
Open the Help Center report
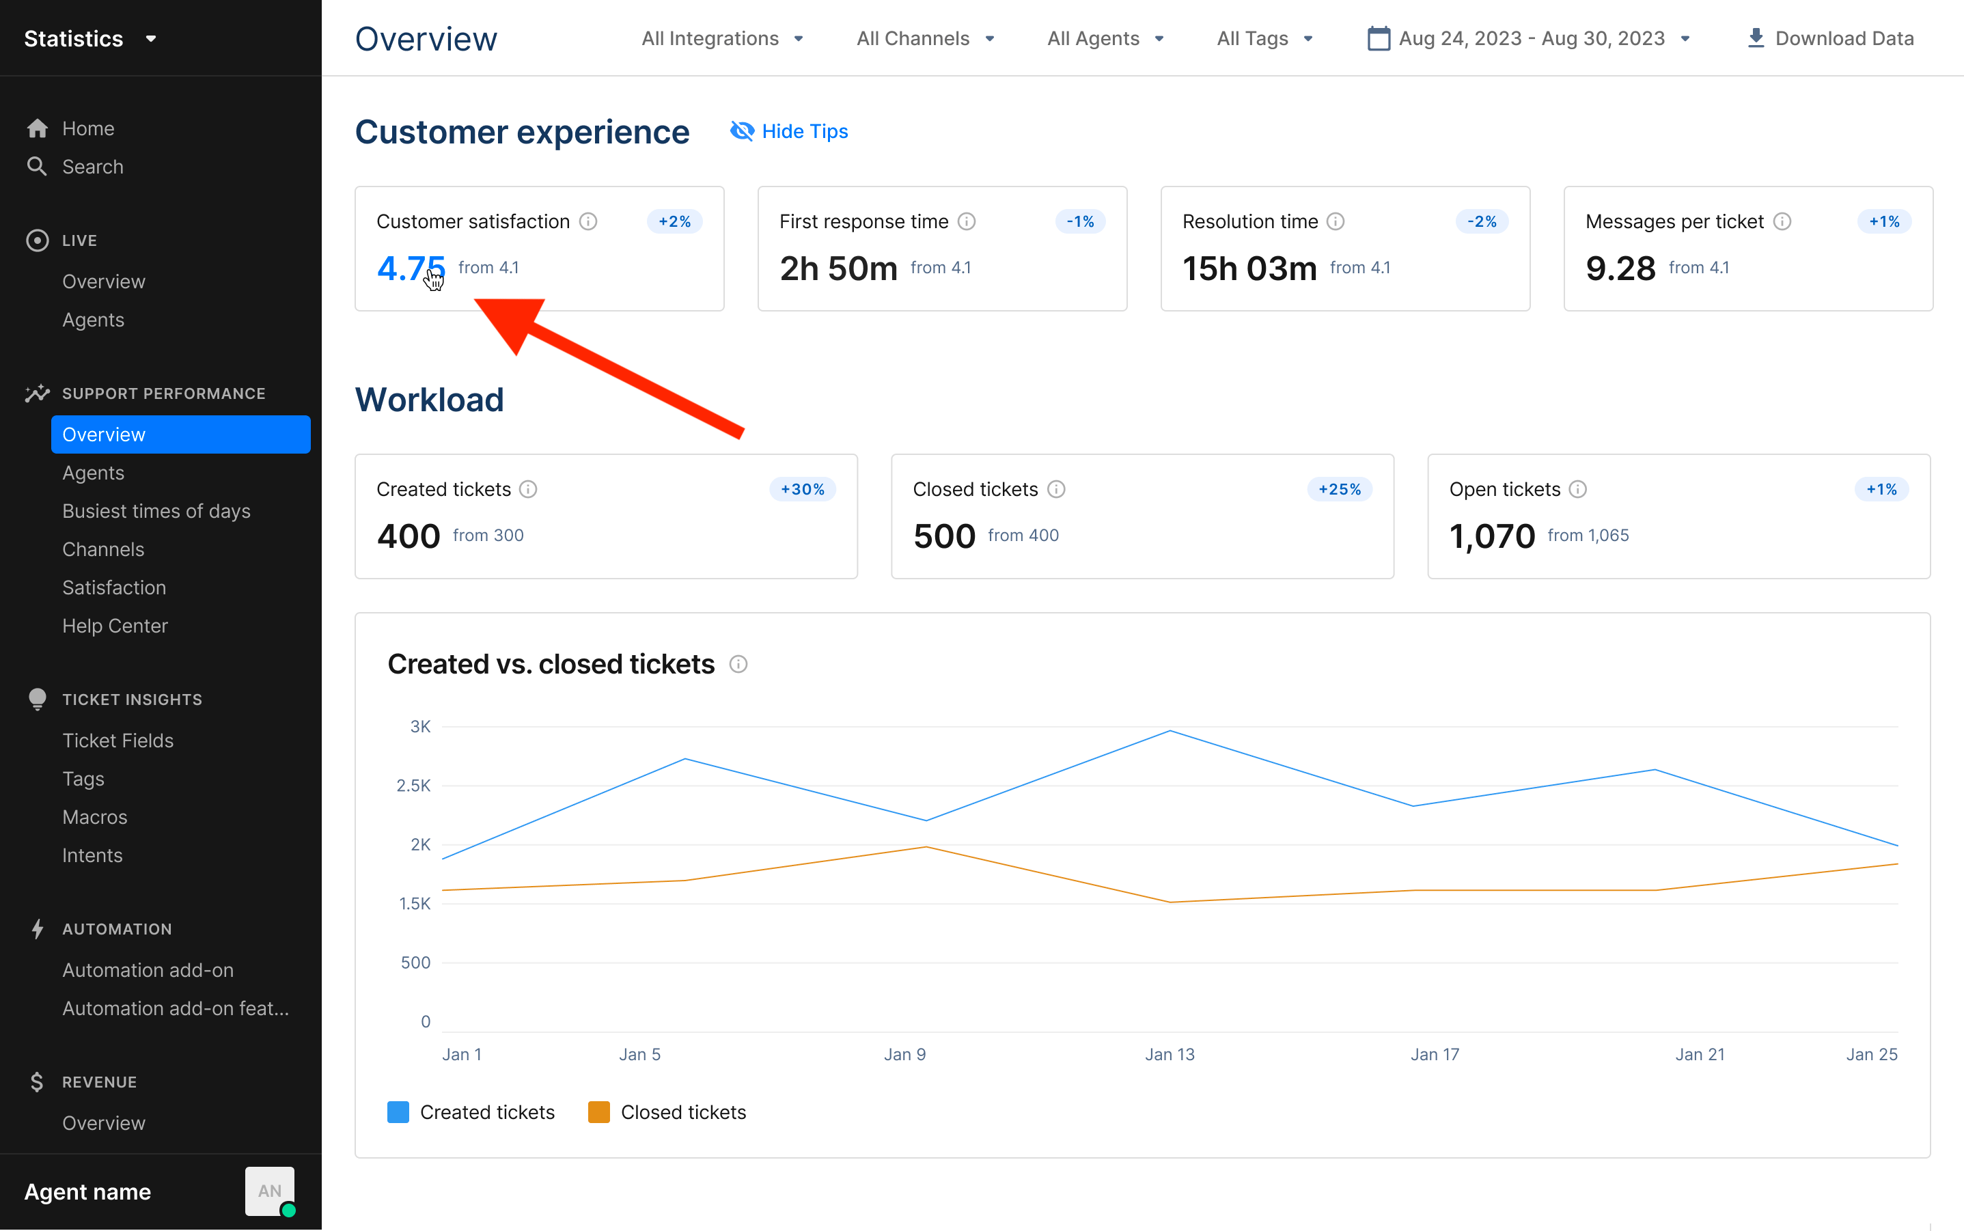(115, 626)
